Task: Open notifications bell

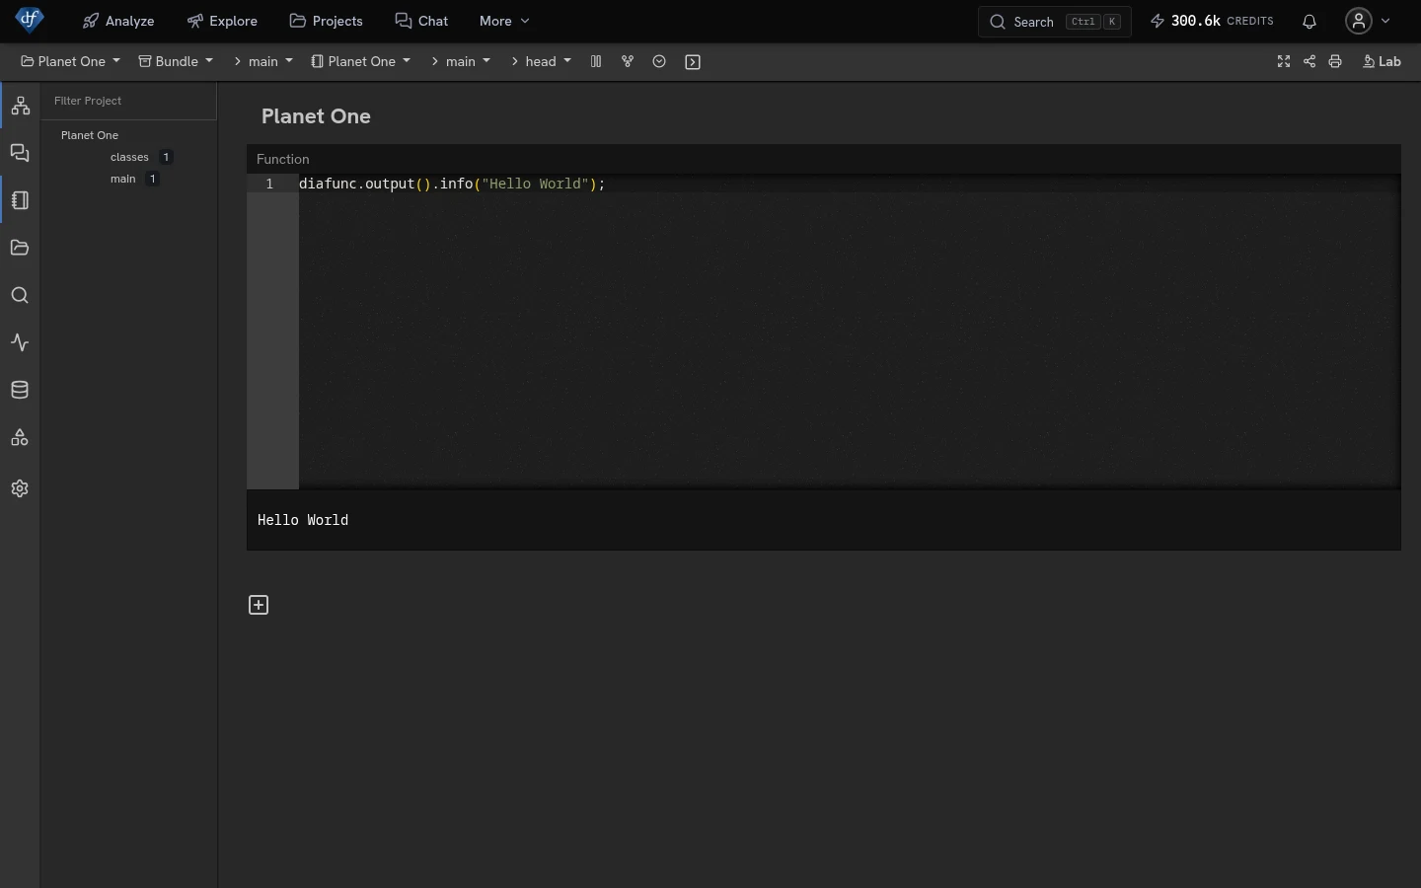Action: (x=1309, y=22)
